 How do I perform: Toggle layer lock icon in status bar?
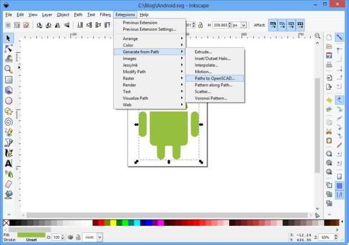point(78,237)
